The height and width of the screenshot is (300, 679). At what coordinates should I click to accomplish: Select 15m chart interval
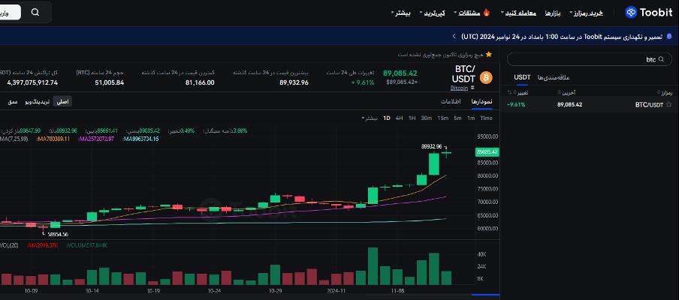tap(443, 118)
